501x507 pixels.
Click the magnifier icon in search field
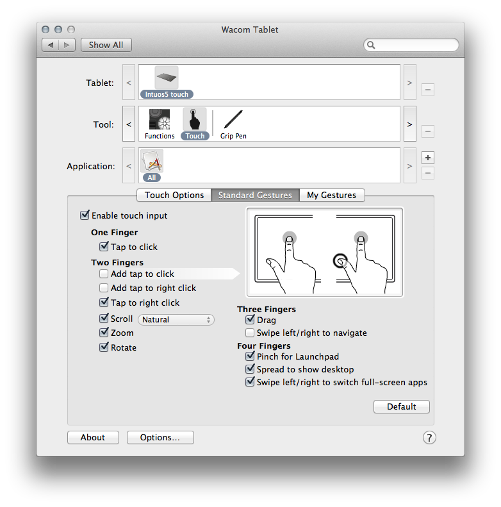click(x=371, y=45)
